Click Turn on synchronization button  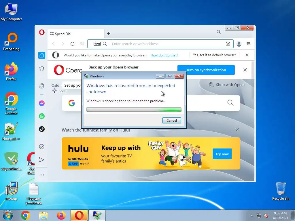pos(206,70)
